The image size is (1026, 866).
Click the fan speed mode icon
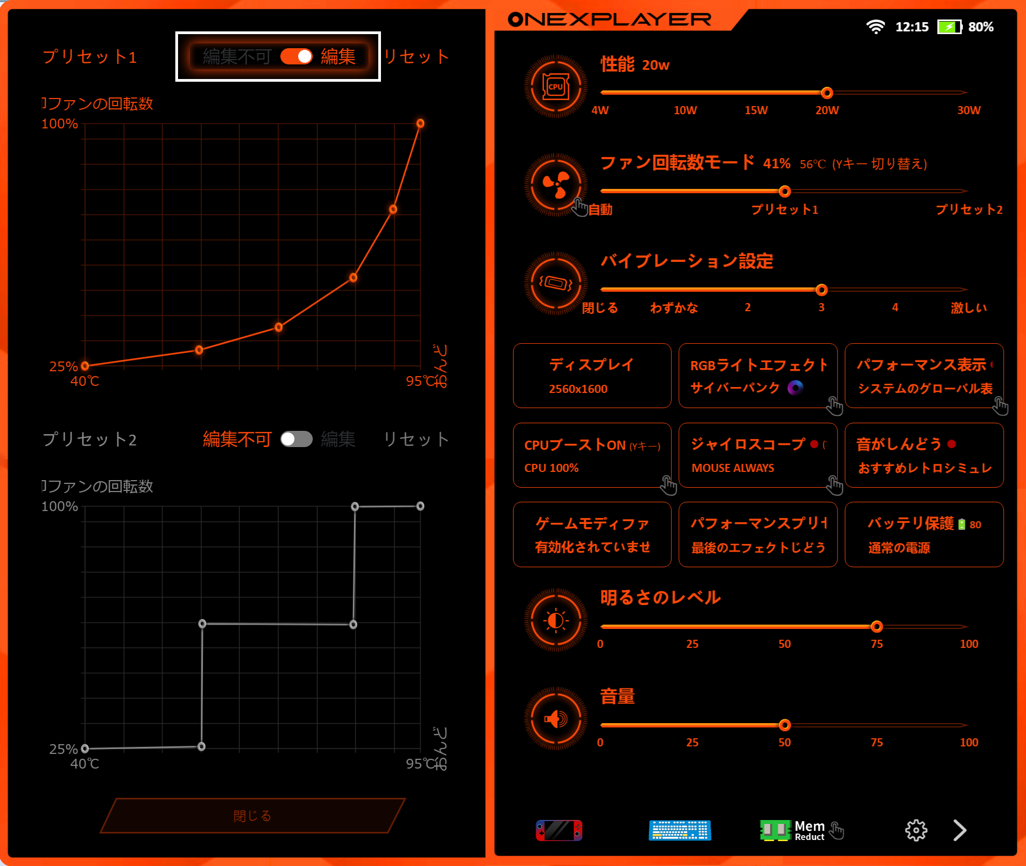[x=555, y=185]
